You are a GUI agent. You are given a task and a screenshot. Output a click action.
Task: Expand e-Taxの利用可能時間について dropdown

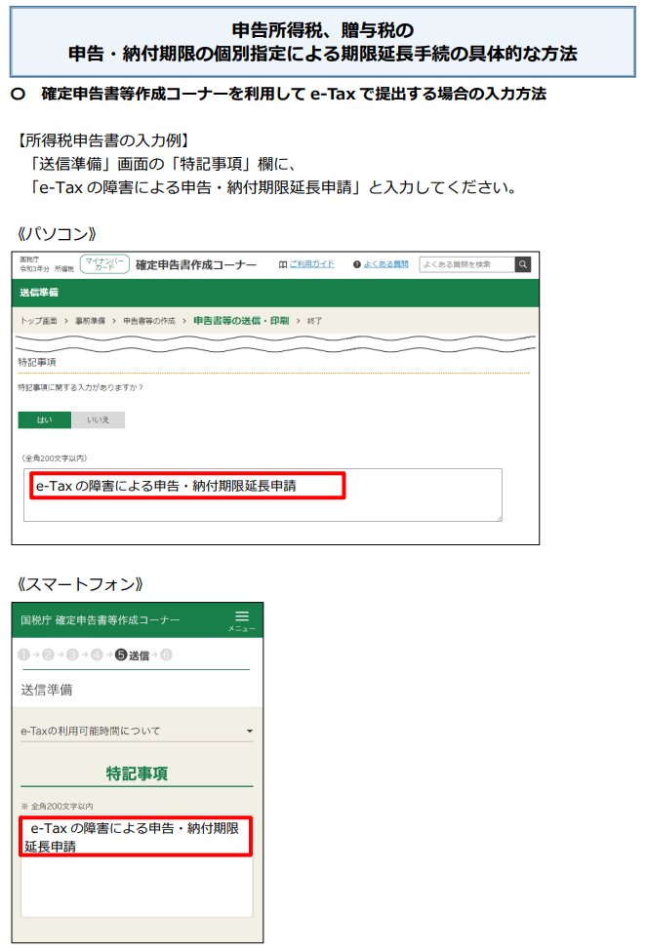pos(137,731)
